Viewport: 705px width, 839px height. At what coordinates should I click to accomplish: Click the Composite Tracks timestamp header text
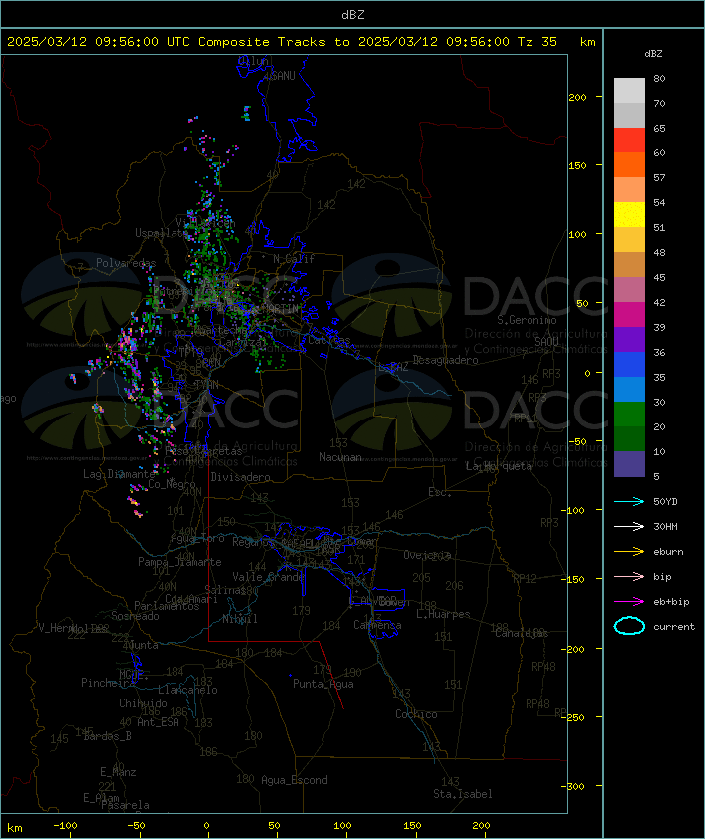tap(282, 42)
